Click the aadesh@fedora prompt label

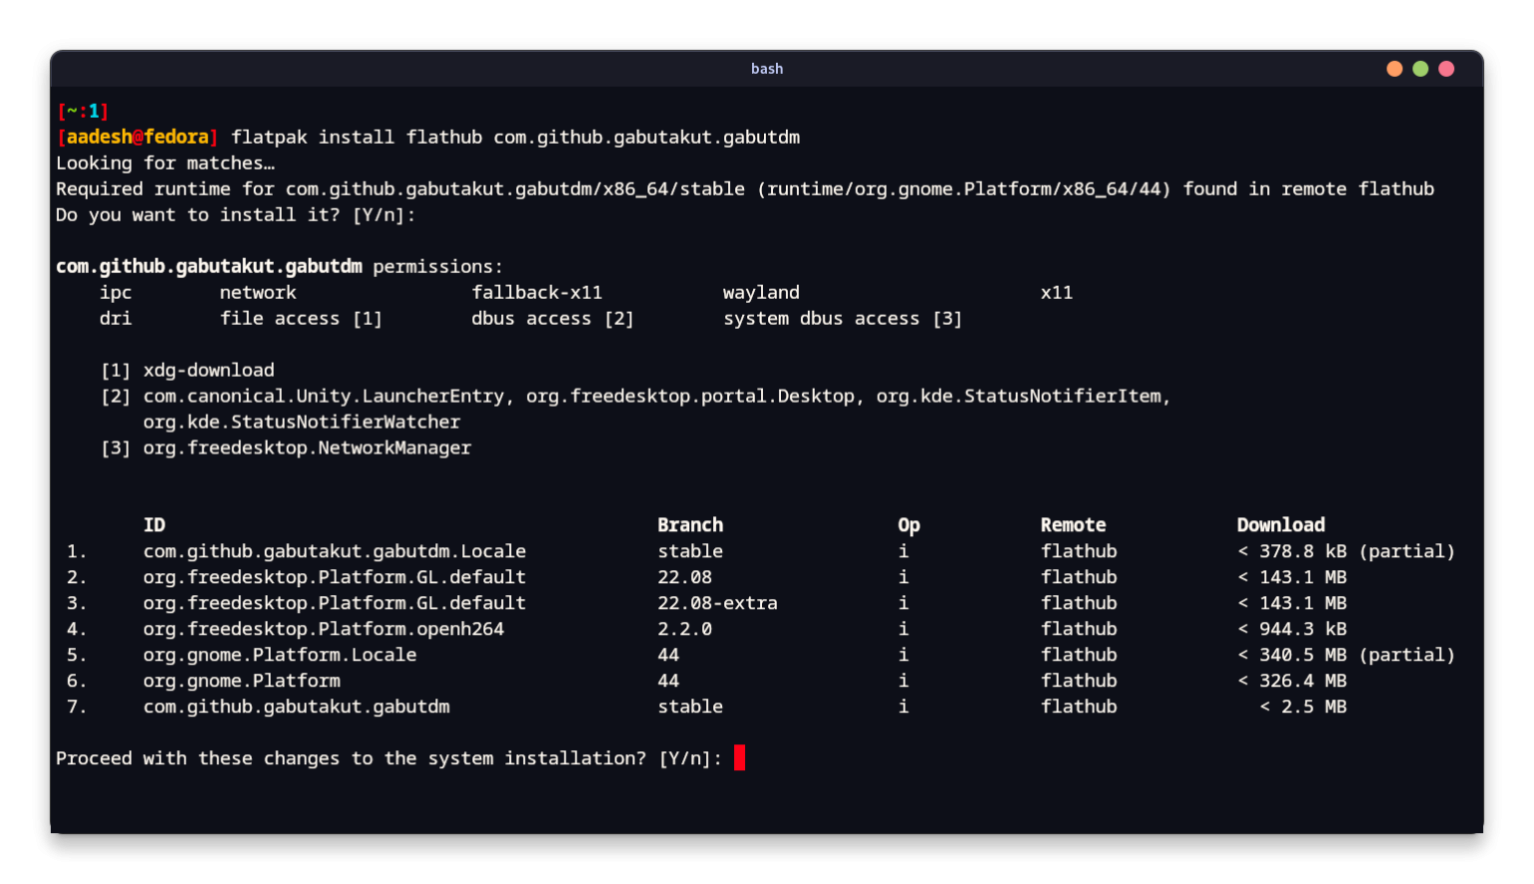click(x=138, y=137)
